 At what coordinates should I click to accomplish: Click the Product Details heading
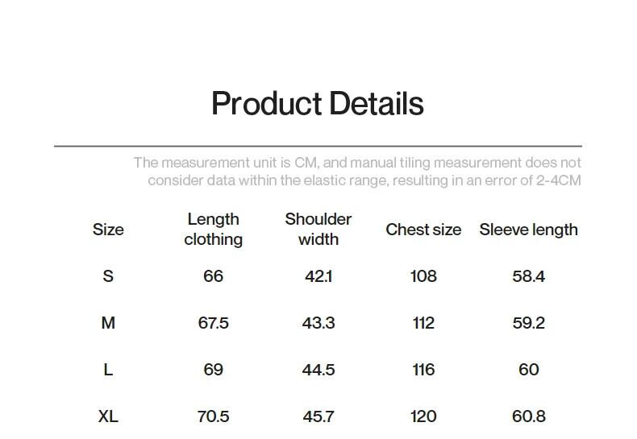click(x=317, y=104)
